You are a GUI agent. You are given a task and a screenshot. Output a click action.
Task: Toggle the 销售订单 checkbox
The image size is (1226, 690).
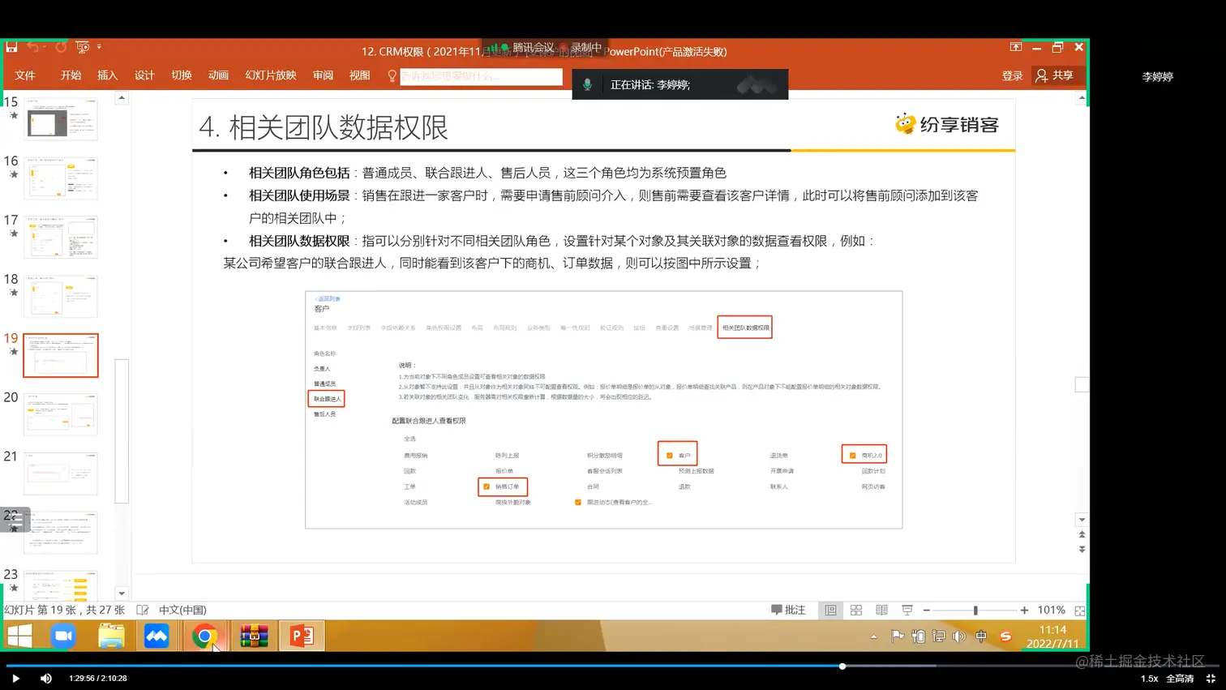[487, 486]
